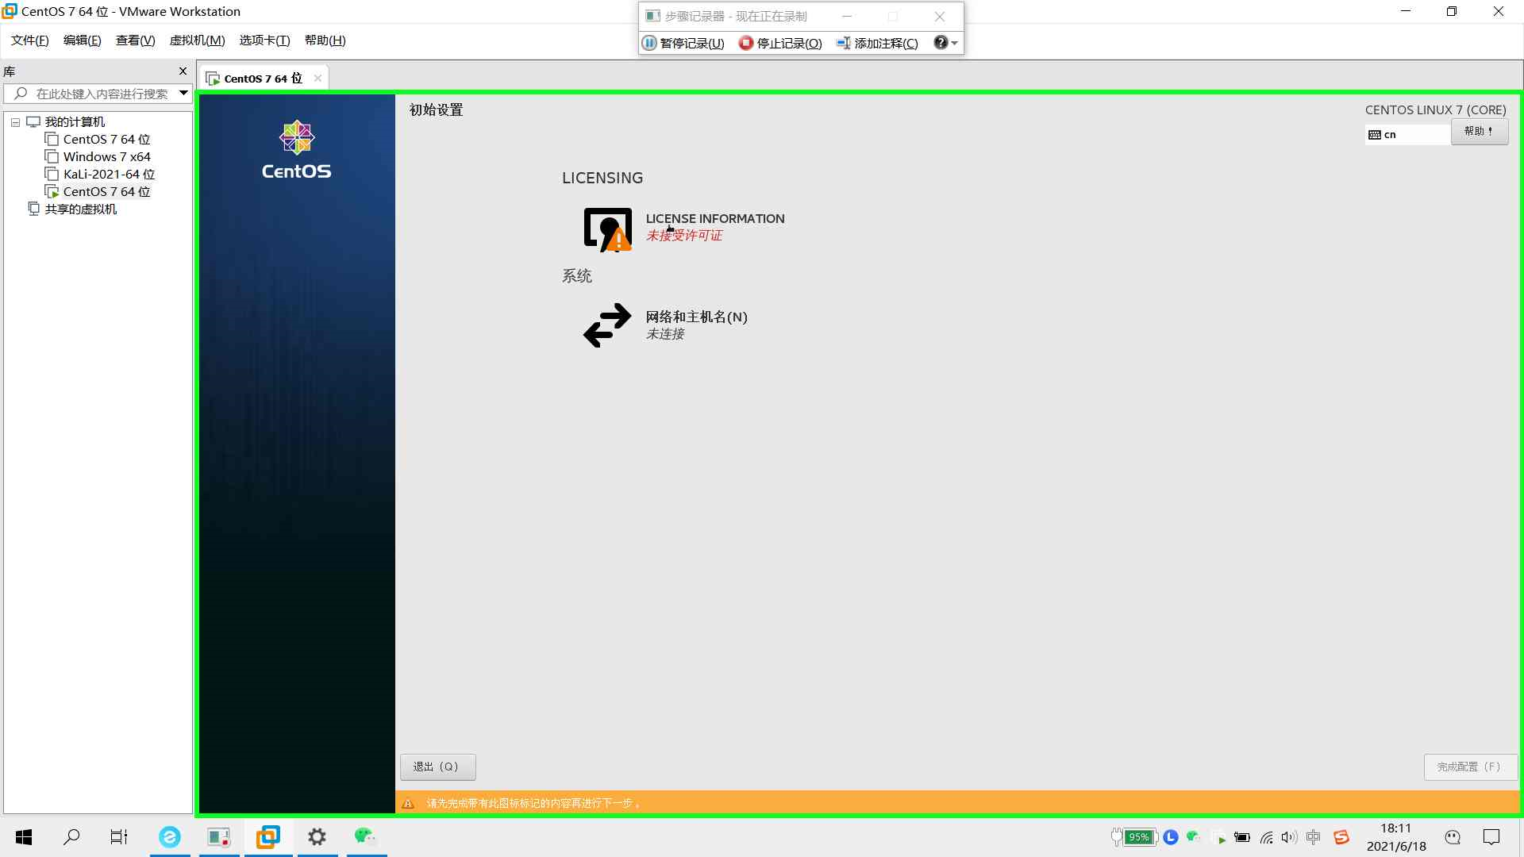
Task: Open WeChat on the taskbar
Action: click(x=364, y=836)
